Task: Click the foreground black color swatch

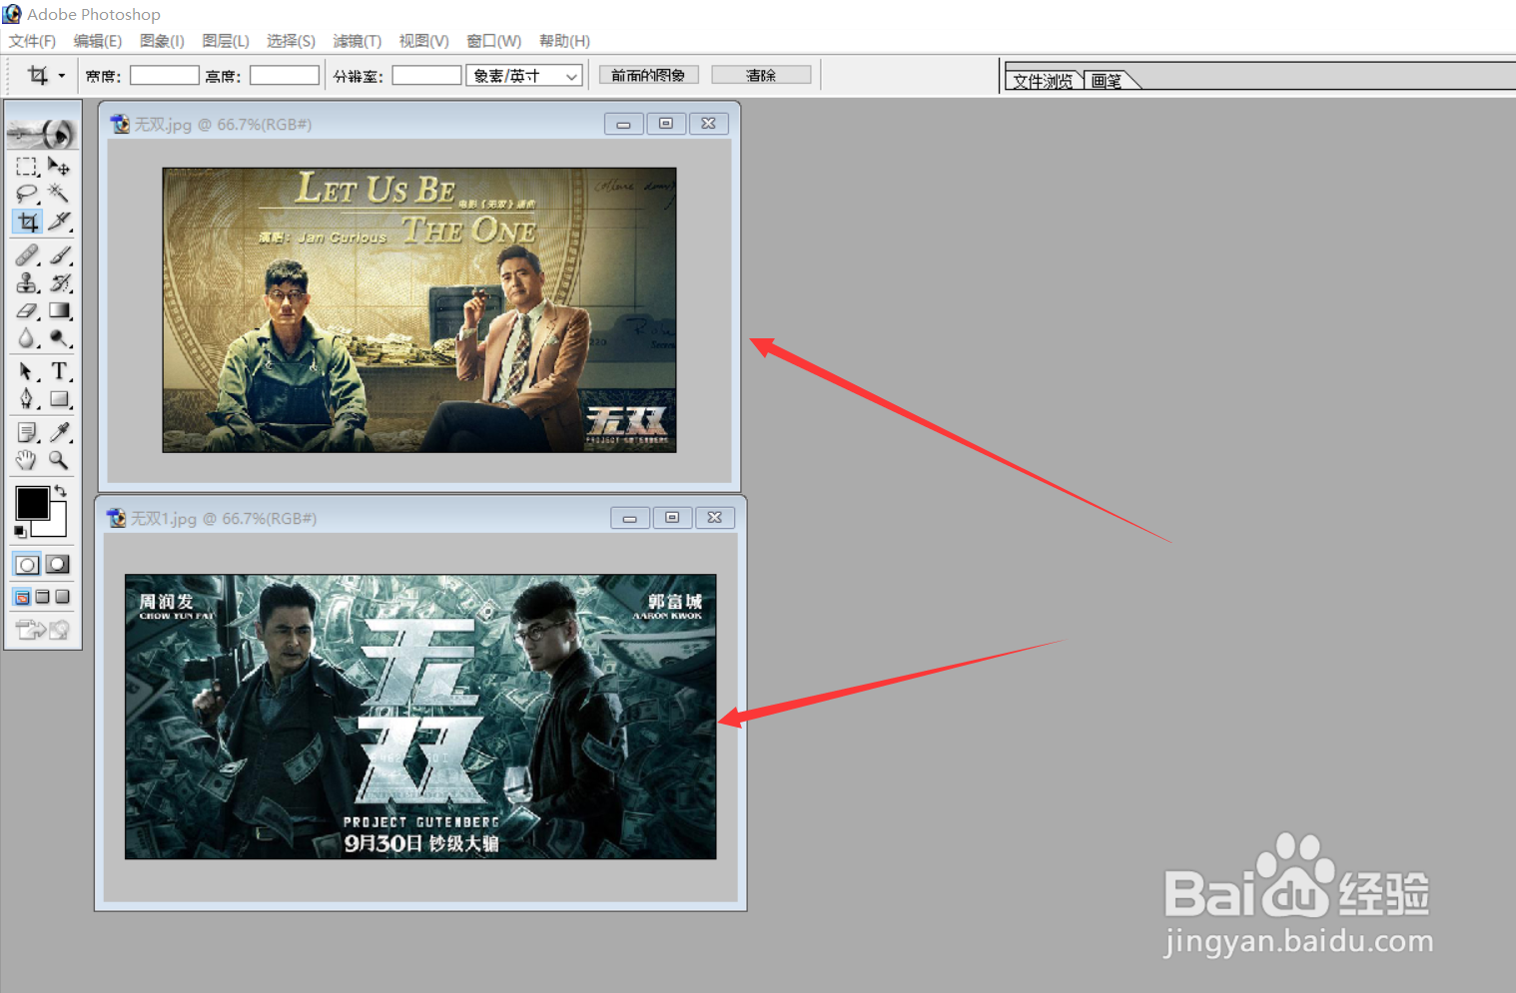Action: click(x=32, y=504)
